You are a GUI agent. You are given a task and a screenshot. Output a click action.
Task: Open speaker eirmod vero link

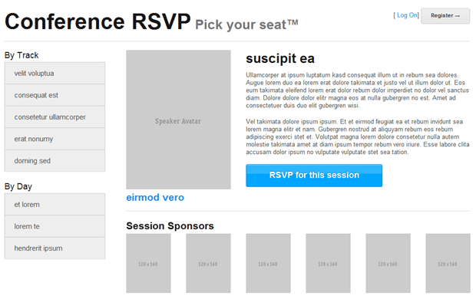point(155,197)
